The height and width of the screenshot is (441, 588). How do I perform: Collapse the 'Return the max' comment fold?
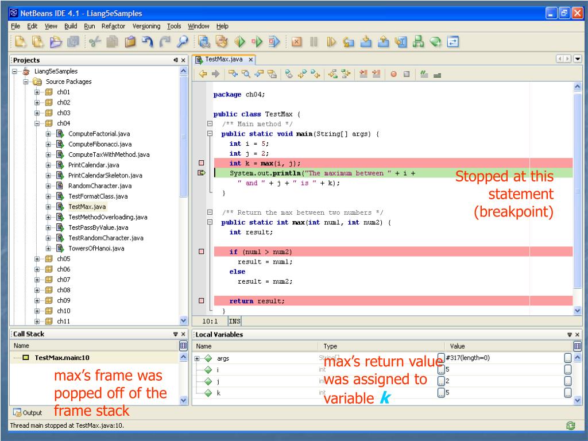tap(210, 212)
